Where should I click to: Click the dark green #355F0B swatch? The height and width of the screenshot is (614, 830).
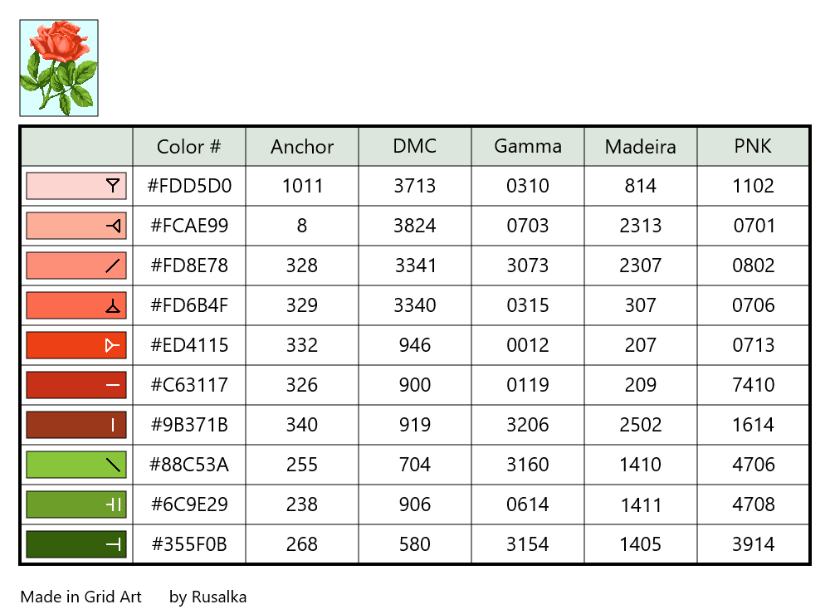(x=76, y=544)
